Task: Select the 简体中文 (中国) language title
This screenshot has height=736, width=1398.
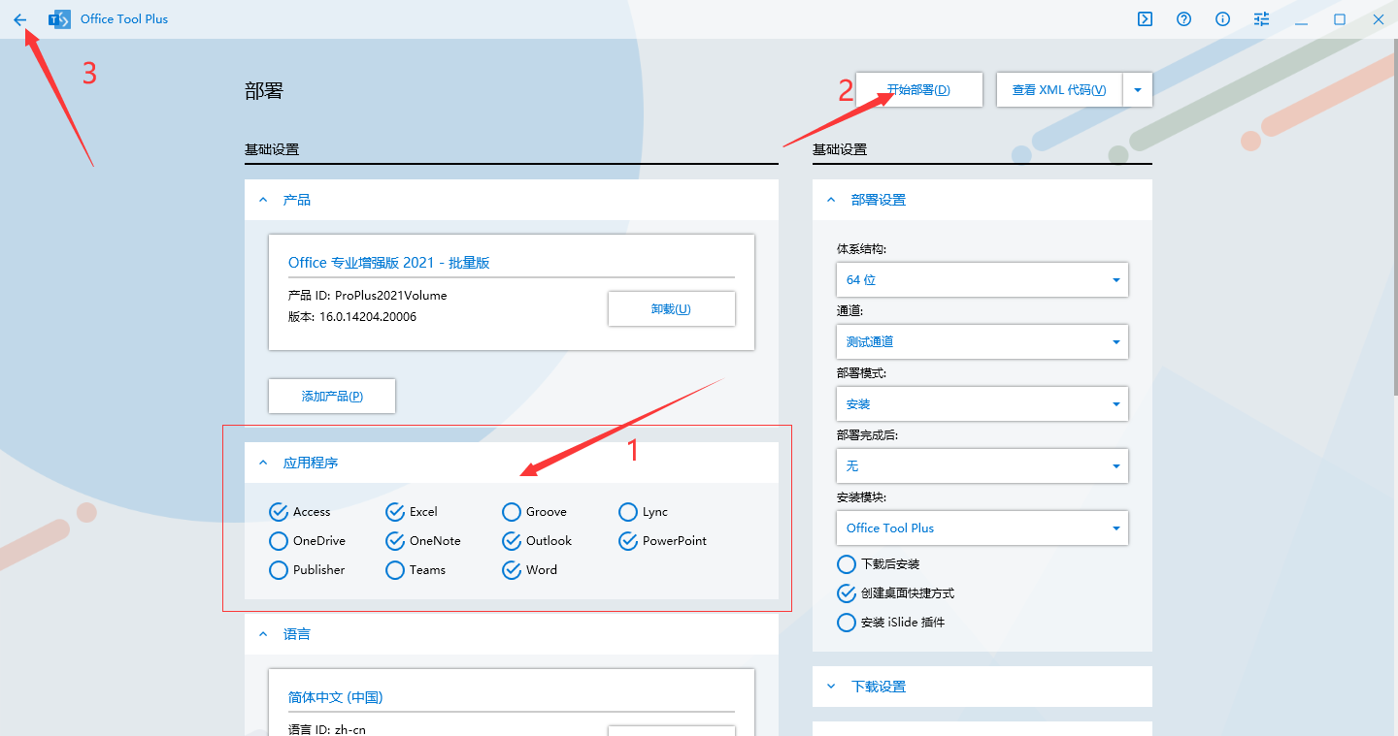Action: (336, 697)
